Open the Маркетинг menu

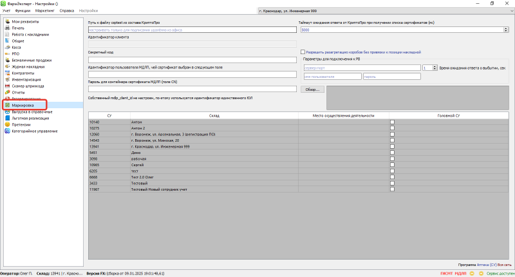[44, 11]
